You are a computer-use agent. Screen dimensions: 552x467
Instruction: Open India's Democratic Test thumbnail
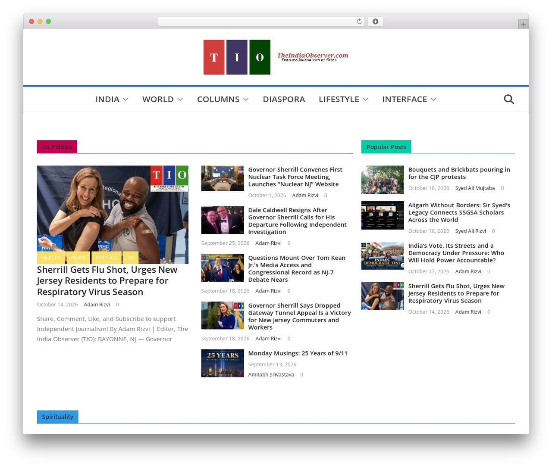click(383, 256)
